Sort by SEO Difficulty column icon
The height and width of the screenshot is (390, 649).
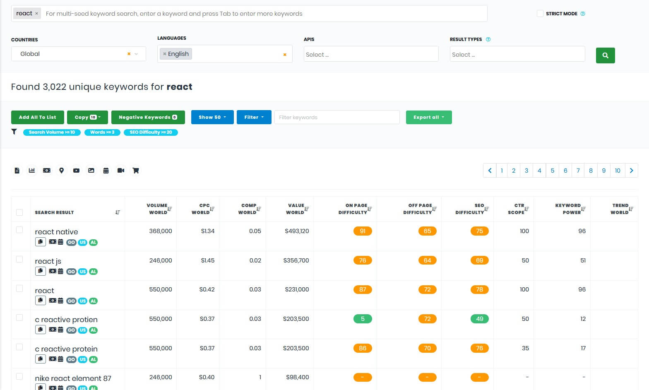tap(486, 209)
